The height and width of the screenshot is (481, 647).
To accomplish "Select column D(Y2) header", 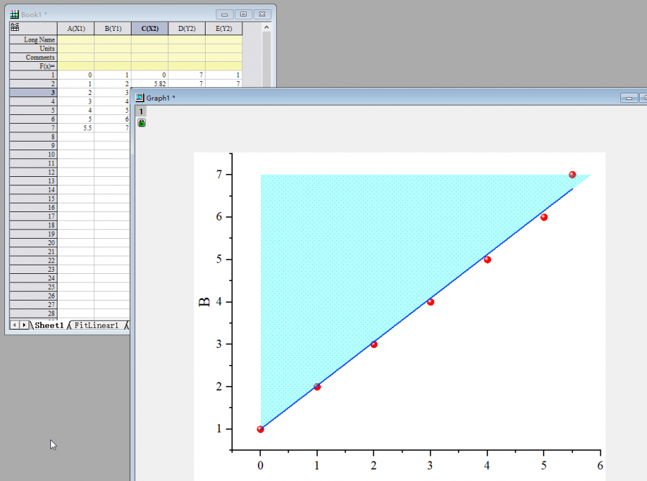I will pyautogui.click(x=187, y=28).
